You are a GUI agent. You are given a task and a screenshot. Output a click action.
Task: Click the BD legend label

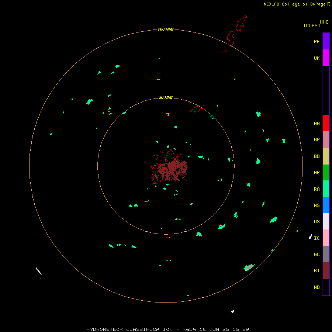[317, 156]
